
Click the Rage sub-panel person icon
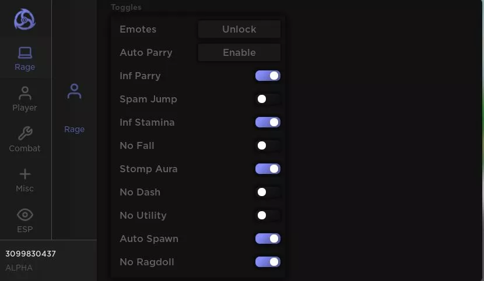(75, 91)
